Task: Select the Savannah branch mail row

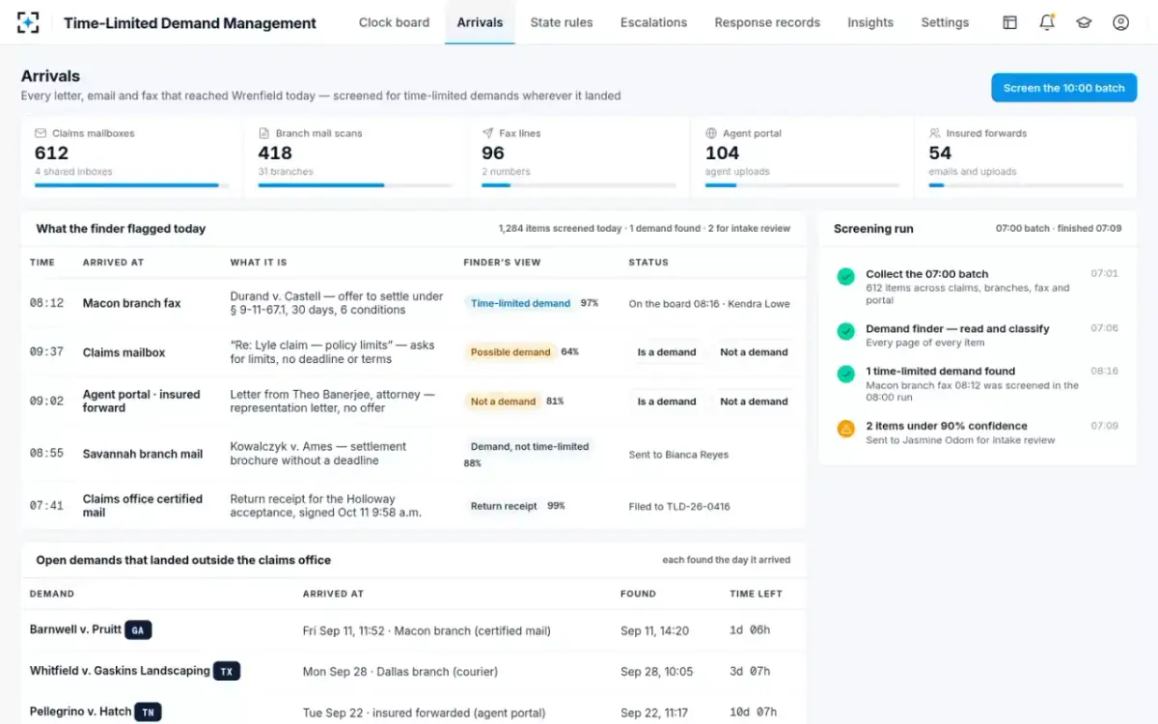Action: coord(413,454)
